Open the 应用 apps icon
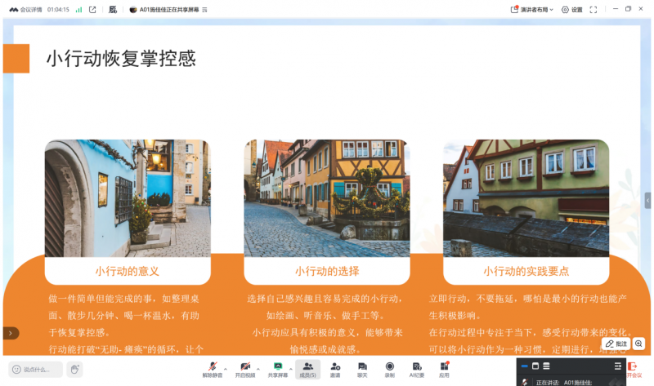This screenshot has height=386, width=654. click(x=444, y=368)
